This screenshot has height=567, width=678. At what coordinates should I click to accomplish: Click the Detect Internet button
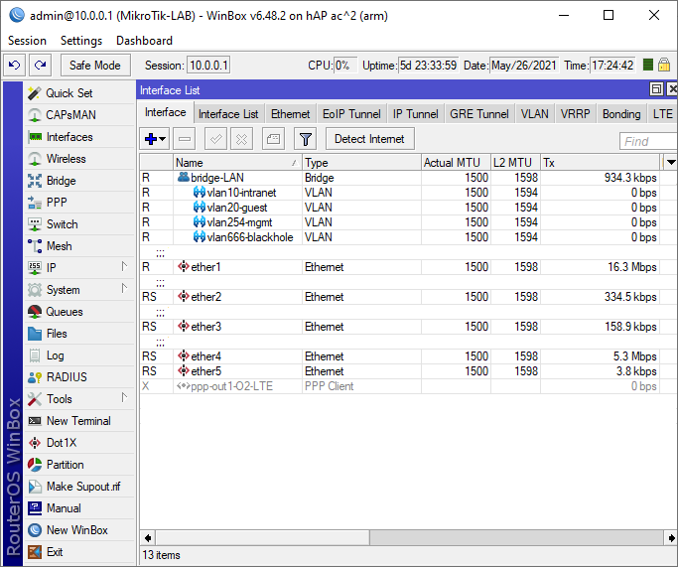pyautogui.click(x=369, y=139)
